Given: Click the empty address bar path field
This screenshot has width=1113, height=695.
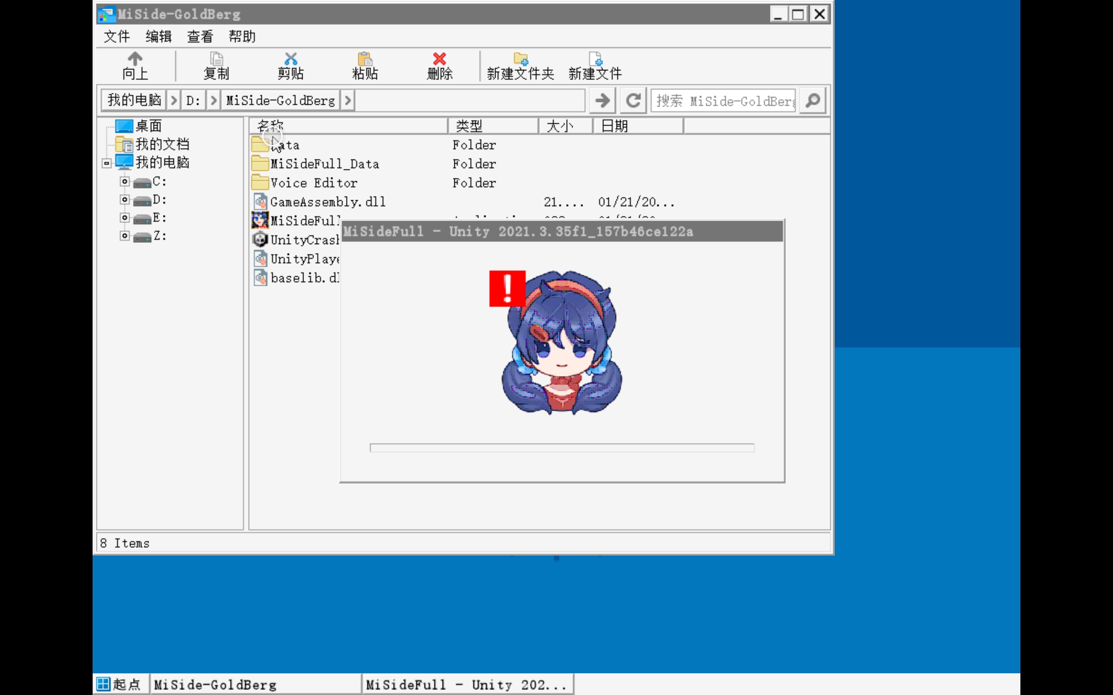Looking at the screenshot, I should pos(470,100).
